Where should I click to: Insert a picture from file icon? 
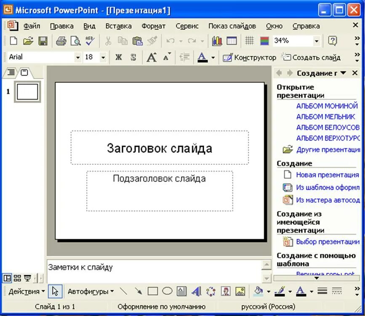pos(240,291)
